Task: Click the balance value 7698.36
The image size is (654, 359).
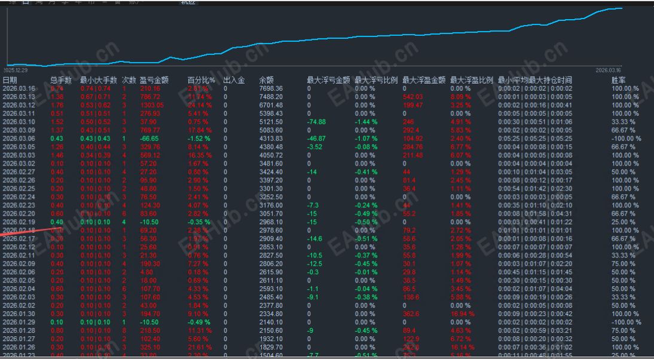Action: point(271,88)
